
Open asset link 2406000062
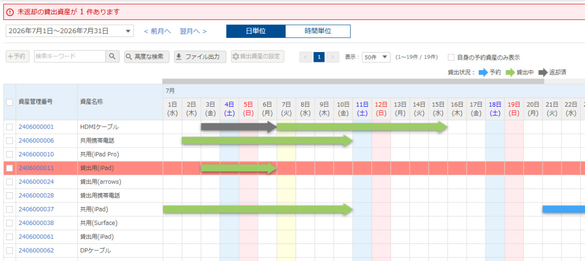pyautogui.click(x=36, y=250)
